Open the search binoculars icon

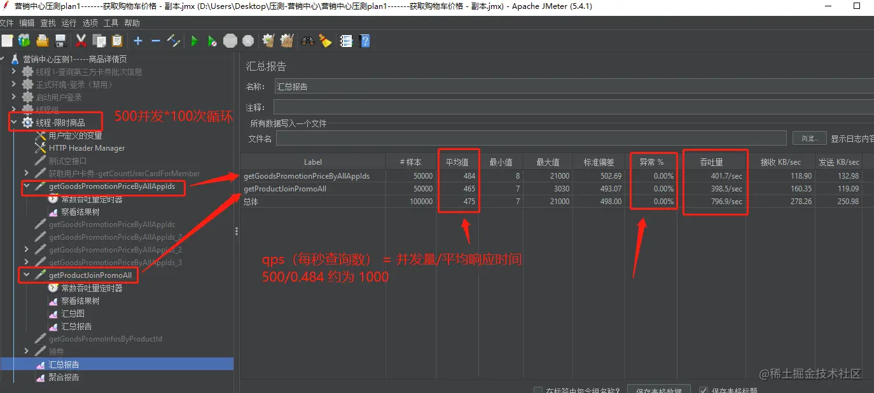[308, 41]
